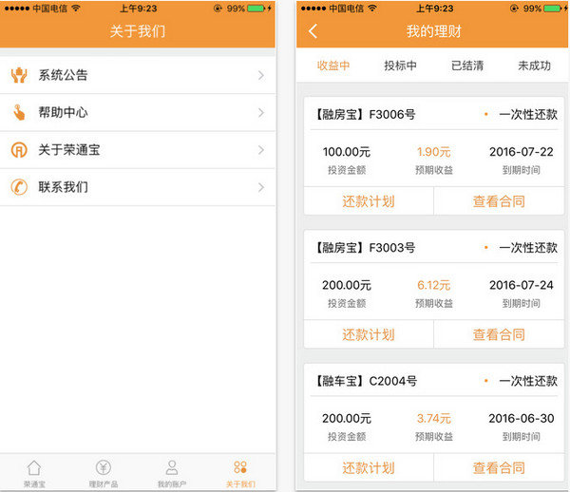Switch to the 未成功 tab
This screenshot has width=570, height=492.
coord(534,66)
